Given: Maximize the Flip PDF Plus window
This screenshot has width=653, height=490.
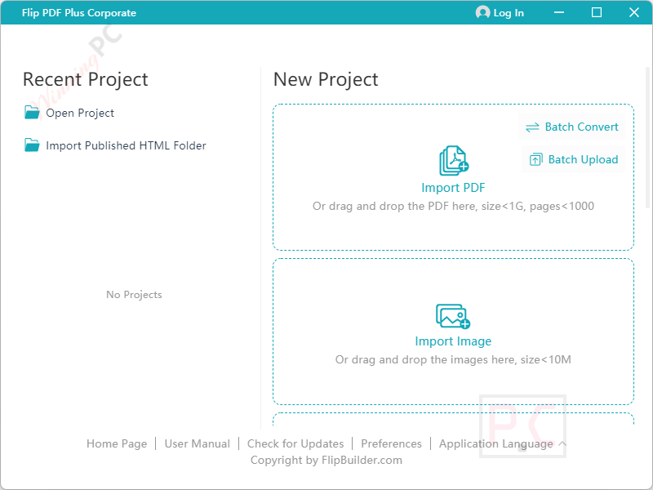Looking at the screenshot, I should (597, 12).
